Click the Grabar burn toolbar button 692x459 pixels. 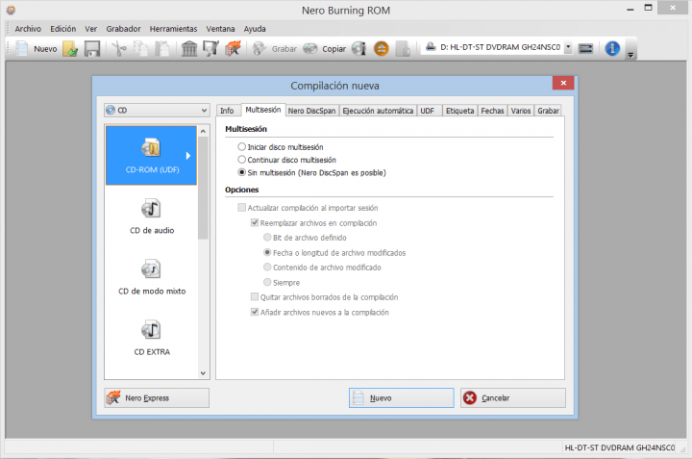(275, 49)
